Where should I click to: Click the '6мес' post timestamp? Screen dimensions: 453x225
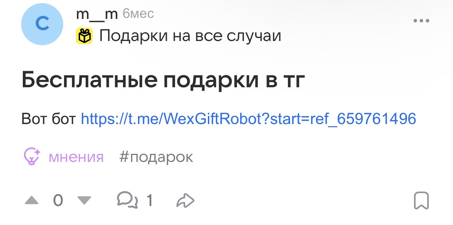pos(138,14)
